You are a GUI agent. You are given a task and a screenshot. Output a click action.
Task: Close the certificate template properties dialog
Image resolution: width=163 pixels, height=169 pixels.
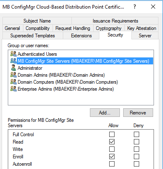pyautogui.click(x=153, y=7)
